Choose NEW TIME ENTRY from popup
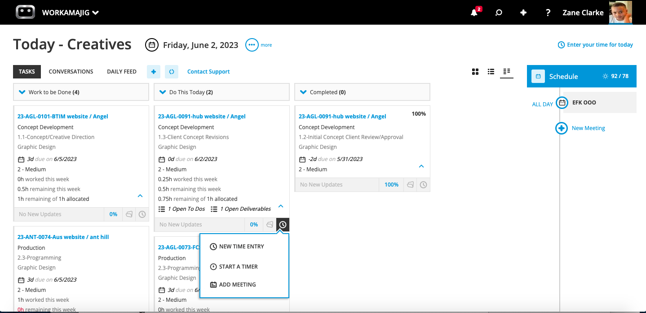Screen dimensions: 646x313 237,247
